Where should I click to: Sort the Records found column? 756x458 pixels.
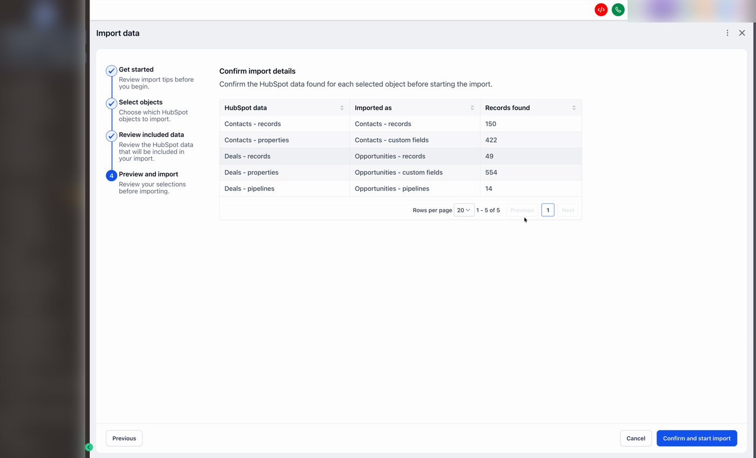(573, 107)
